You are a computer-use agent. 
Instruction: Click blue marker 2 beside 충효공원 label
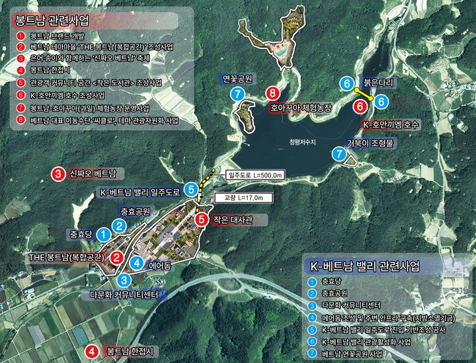point(119,225)
